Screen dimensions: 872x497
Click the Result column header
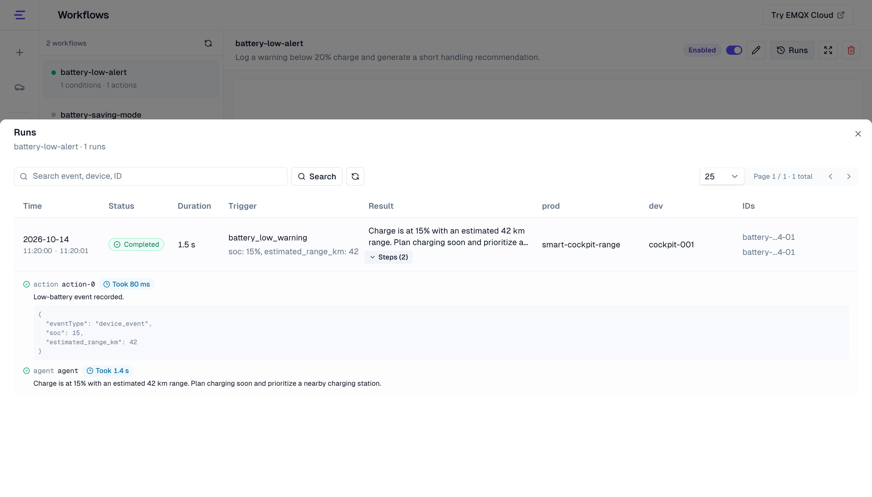click(x=381, y=206)
